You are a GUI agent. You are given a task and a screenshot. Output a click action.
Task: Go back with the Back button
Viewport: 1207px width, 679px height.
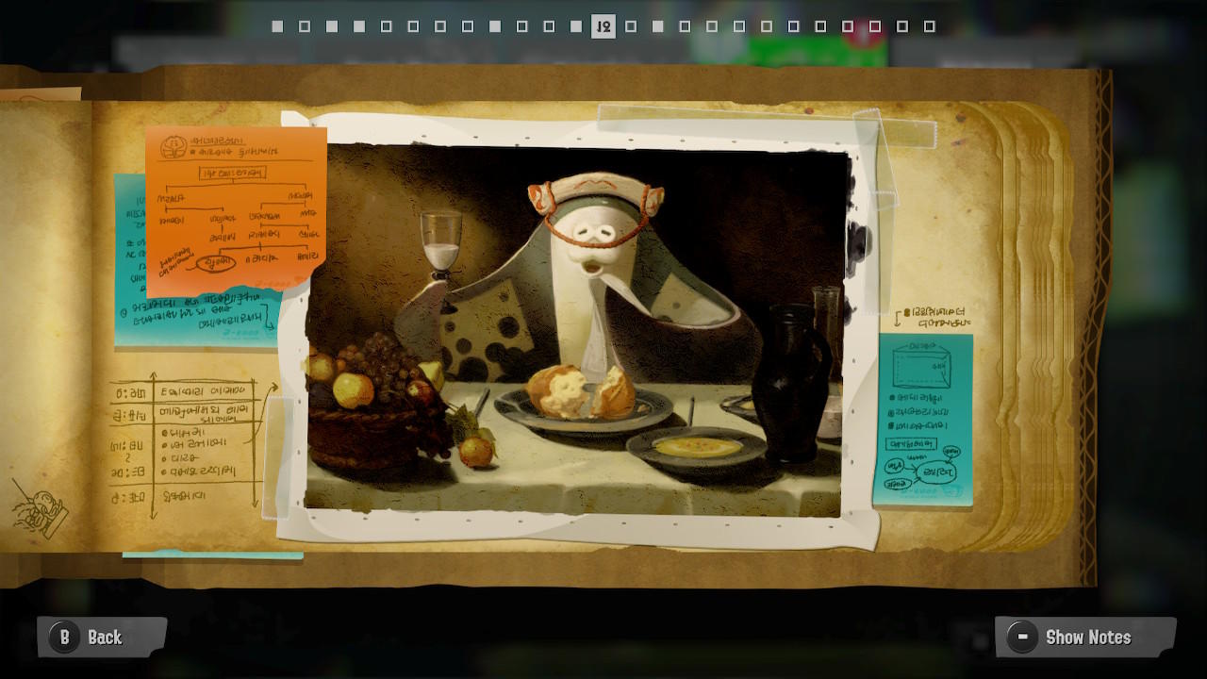tap(102, 638)
